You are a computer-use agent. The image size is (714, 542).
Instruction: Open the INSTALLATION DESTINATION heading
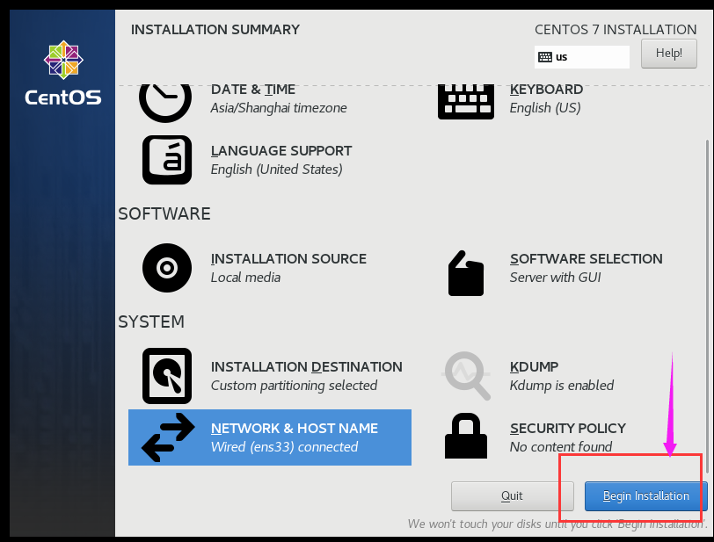click(x=307, y=366)
